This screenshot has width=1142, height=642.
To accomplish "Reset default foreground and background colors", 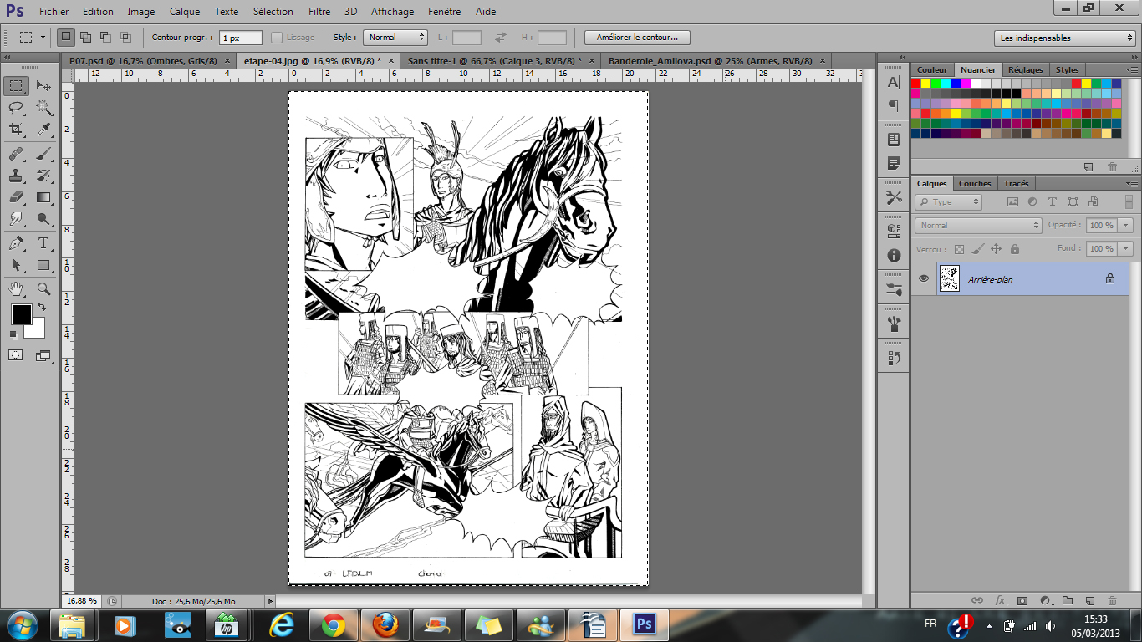I will point(13,335).
